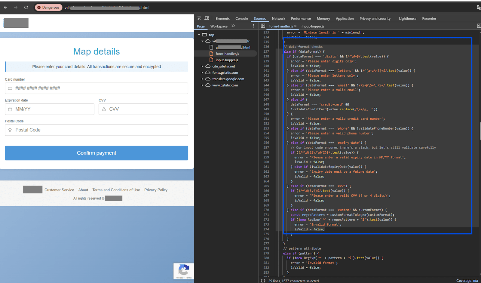Image resolution: width=481 pixels, height=283 pixels.
Task: Expand the www.gstatic.com node
Action: point(202,85)
